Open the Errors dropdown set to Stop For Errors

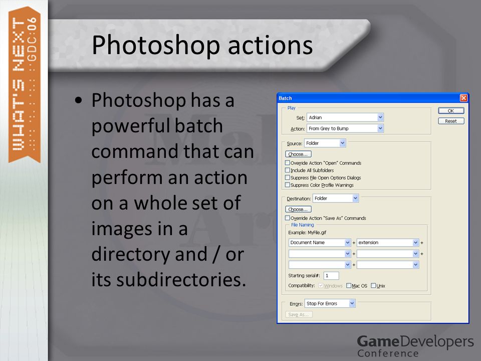[x=330, y=303]
